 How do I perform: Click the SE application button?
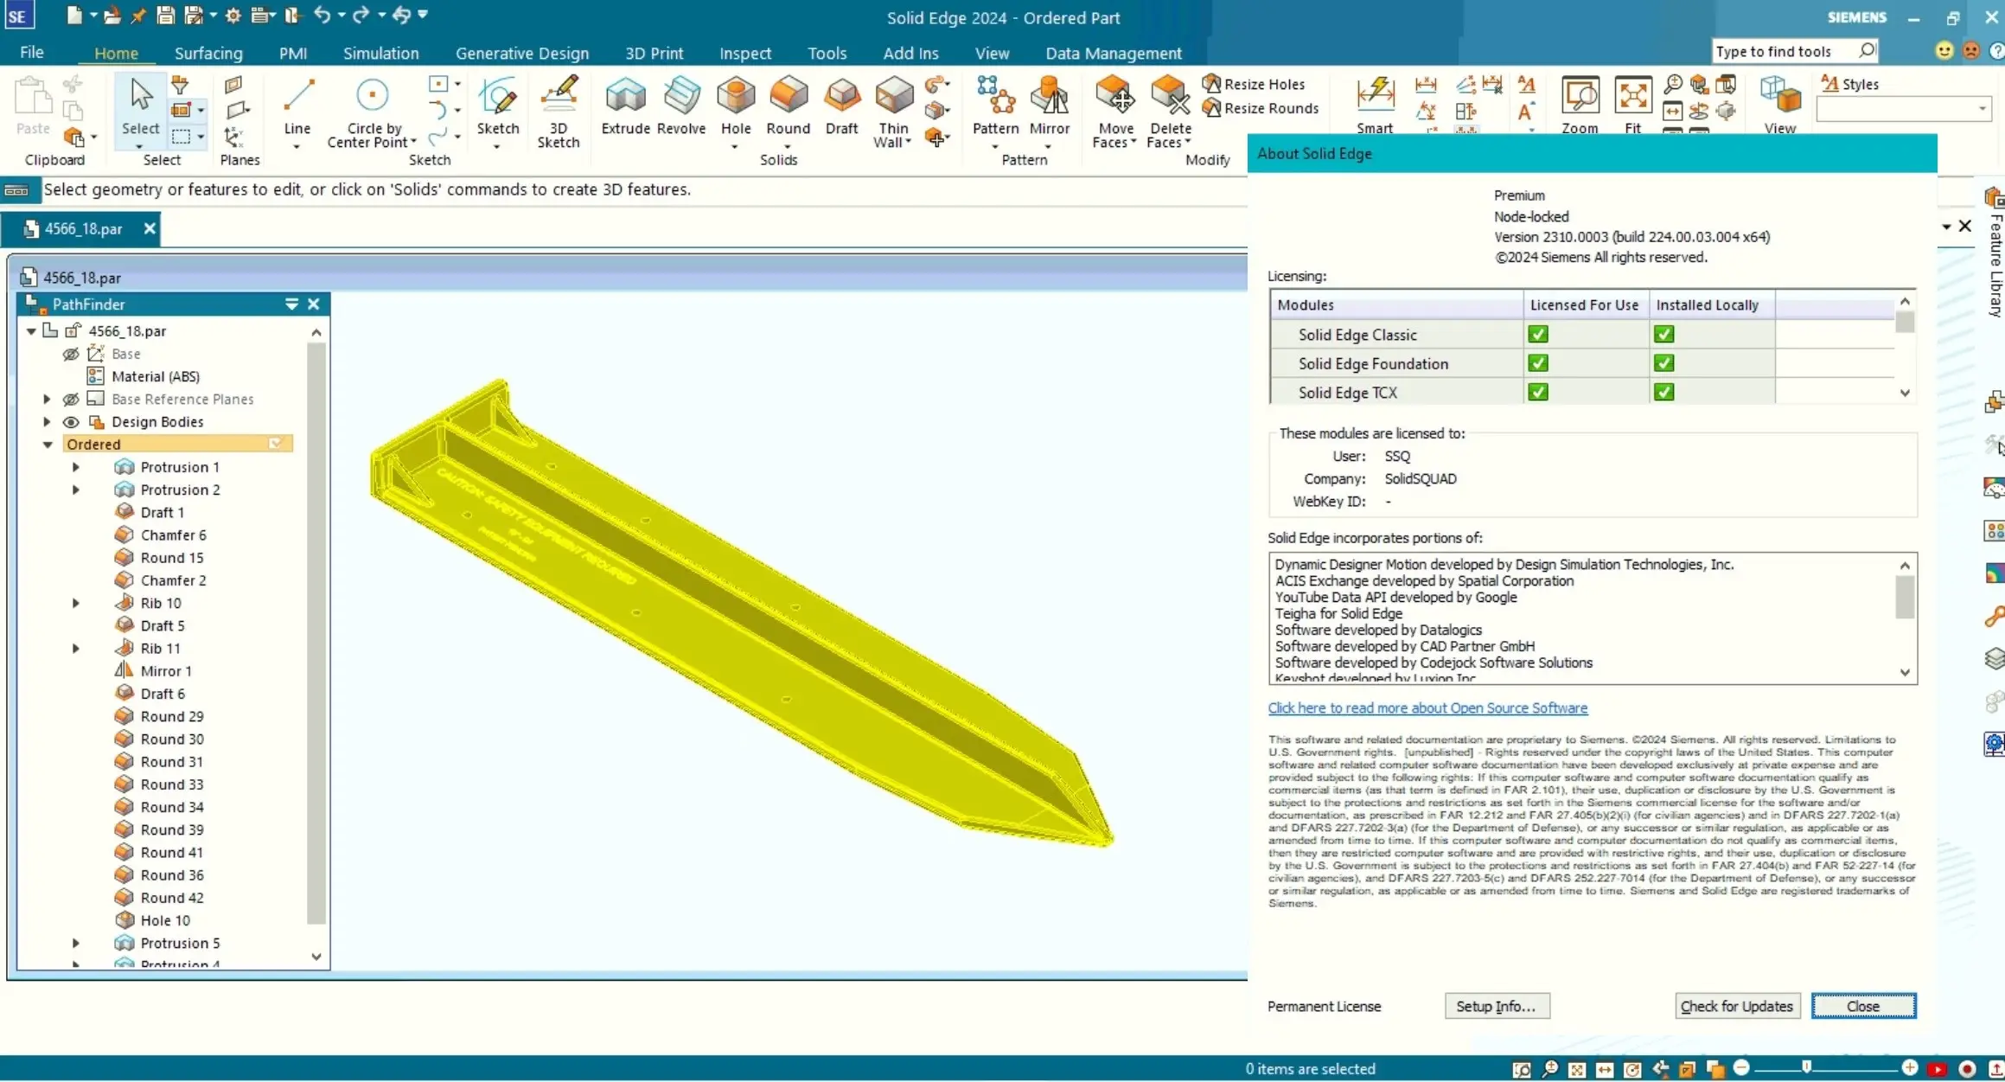point(18,16)
